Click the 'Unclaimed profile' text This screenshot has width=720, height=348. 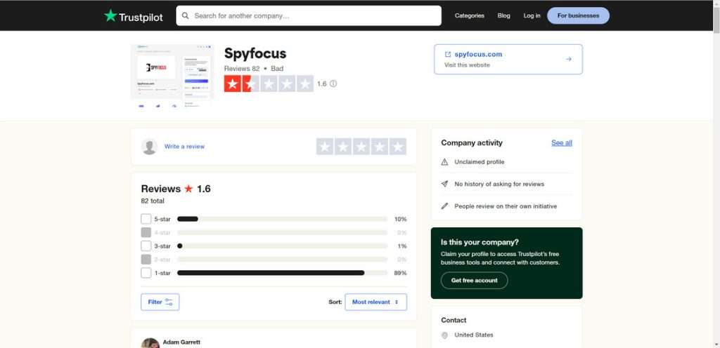coord(480,162)
